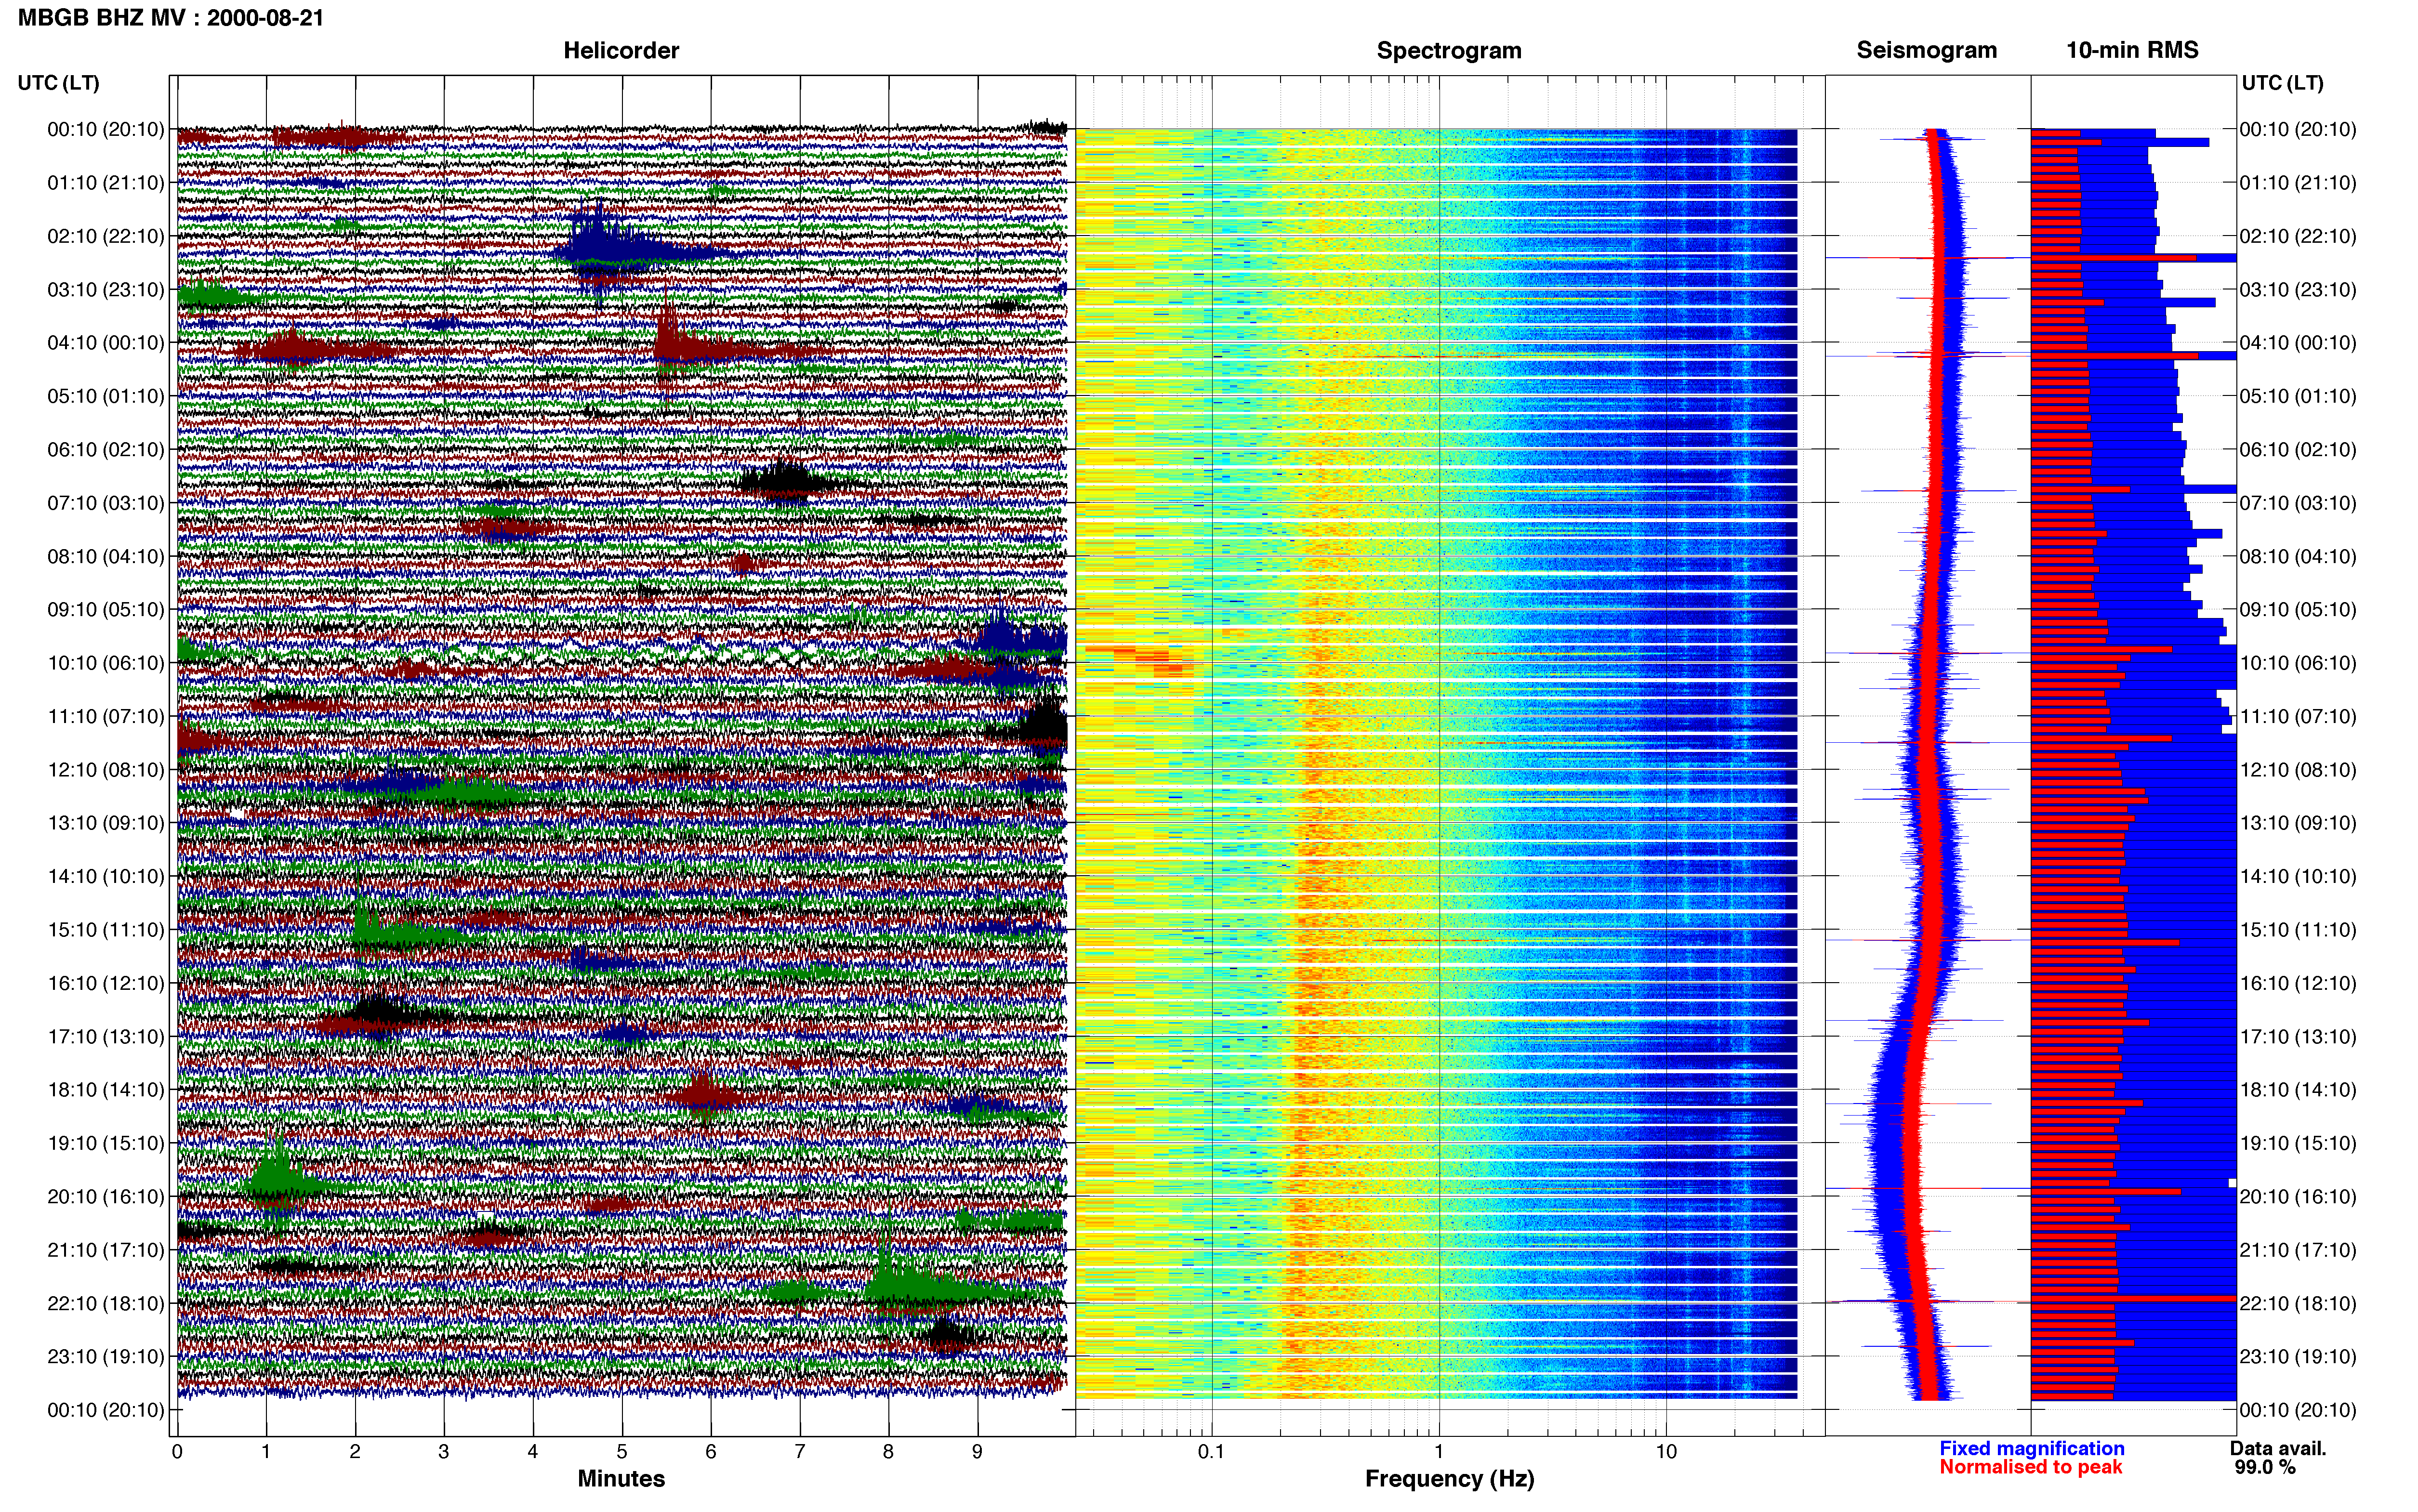The image size is (2418, 1512).
Task: Click right time label '12:10 (08:10)'
Action: 2298,770
